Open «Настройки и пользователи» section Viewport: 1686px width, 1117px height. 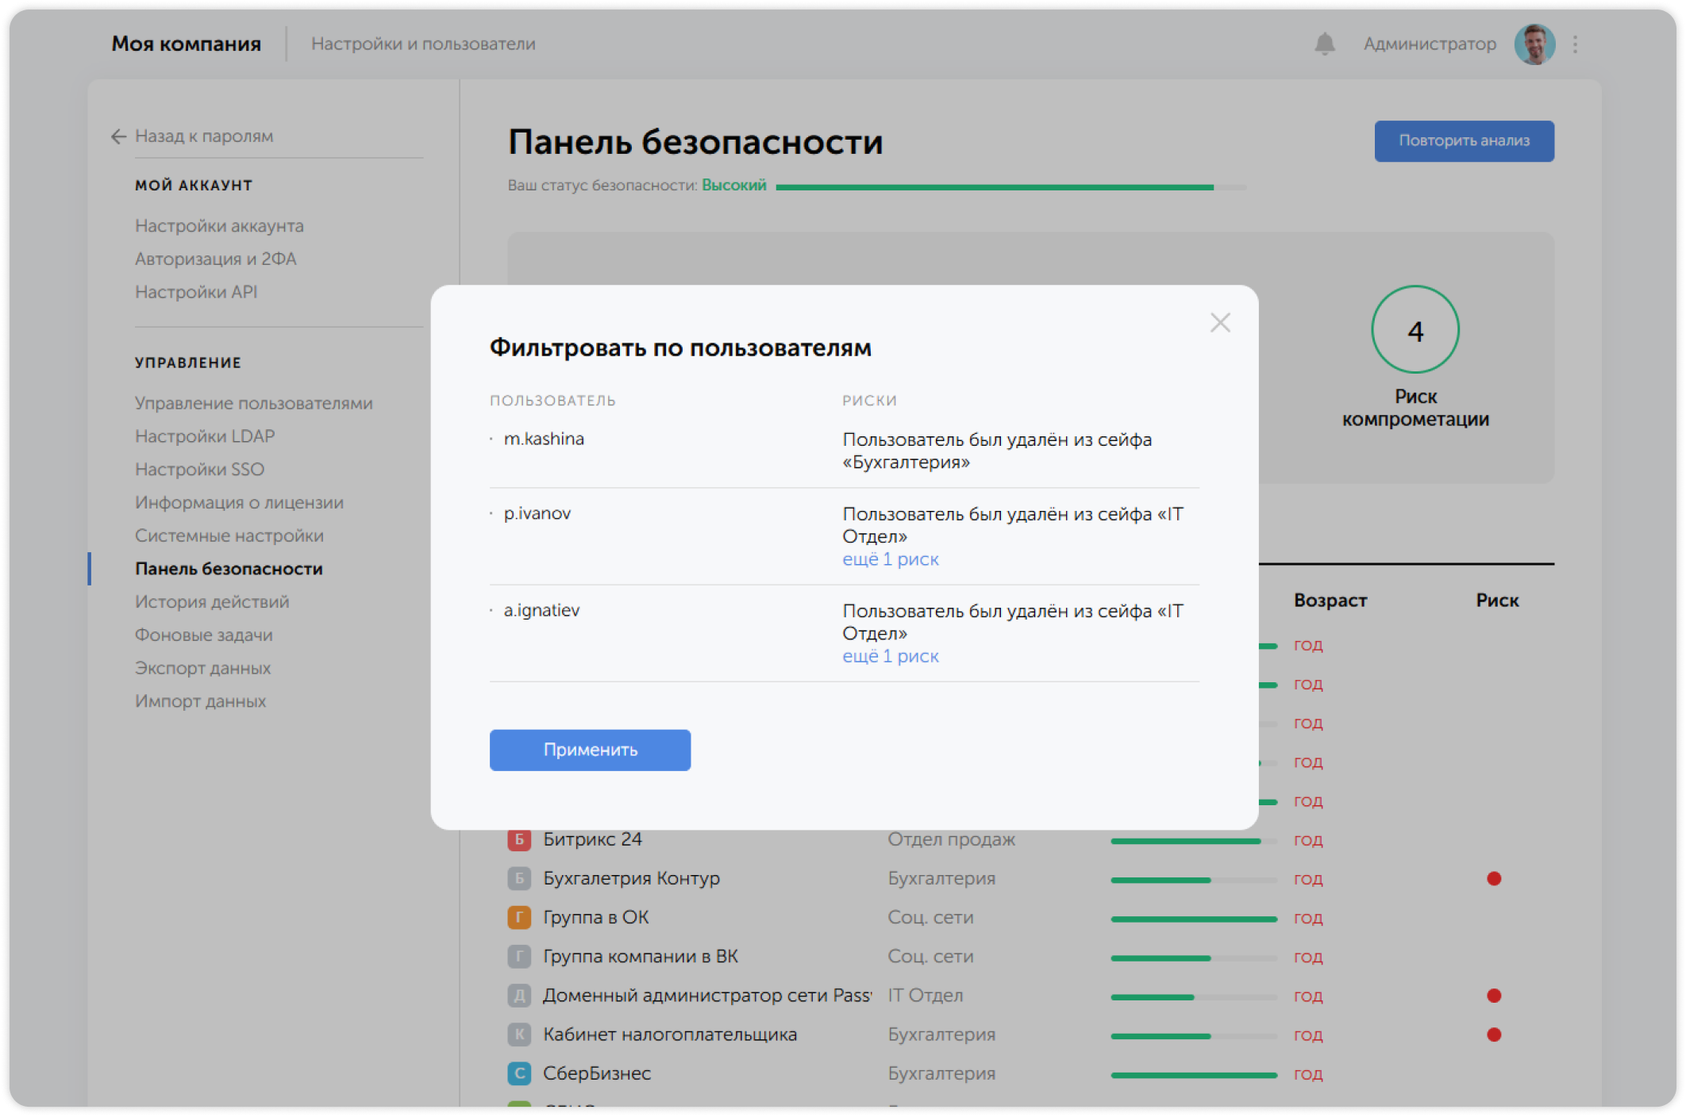click(x=425, y=44)
